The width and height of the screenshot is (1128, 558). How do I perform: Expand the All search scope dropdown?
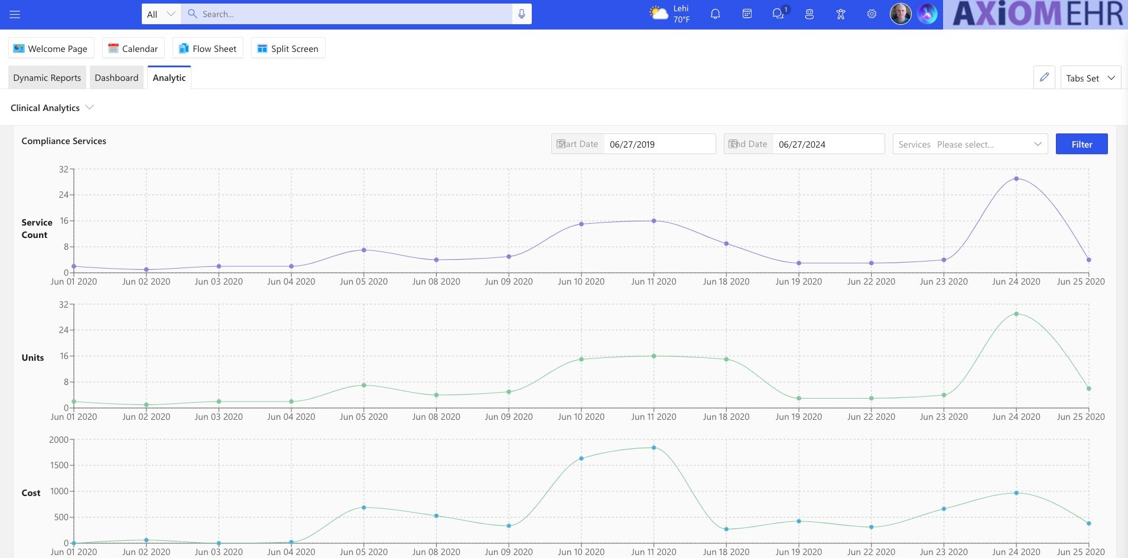(x=161, y=14)
